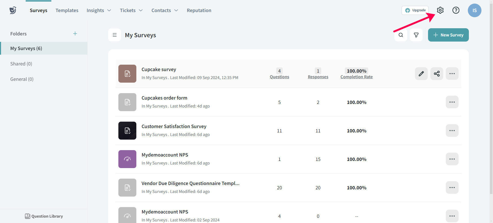
Task: Click the app logo in the top left
Action: tap(13, 10)
